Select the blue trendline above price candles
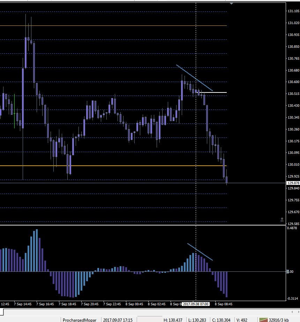 194,78
